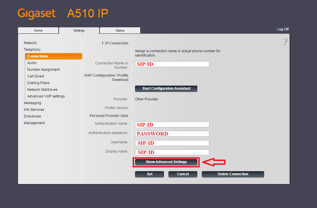Screen dimensions: 317x208
Task: Click the 'Other Provider' text
Action: pos(146,99)
